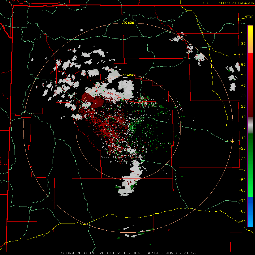Click the -90 value on velocity scale
The image size is (255, 255).
pyautogui.click(x=242, y=222)
